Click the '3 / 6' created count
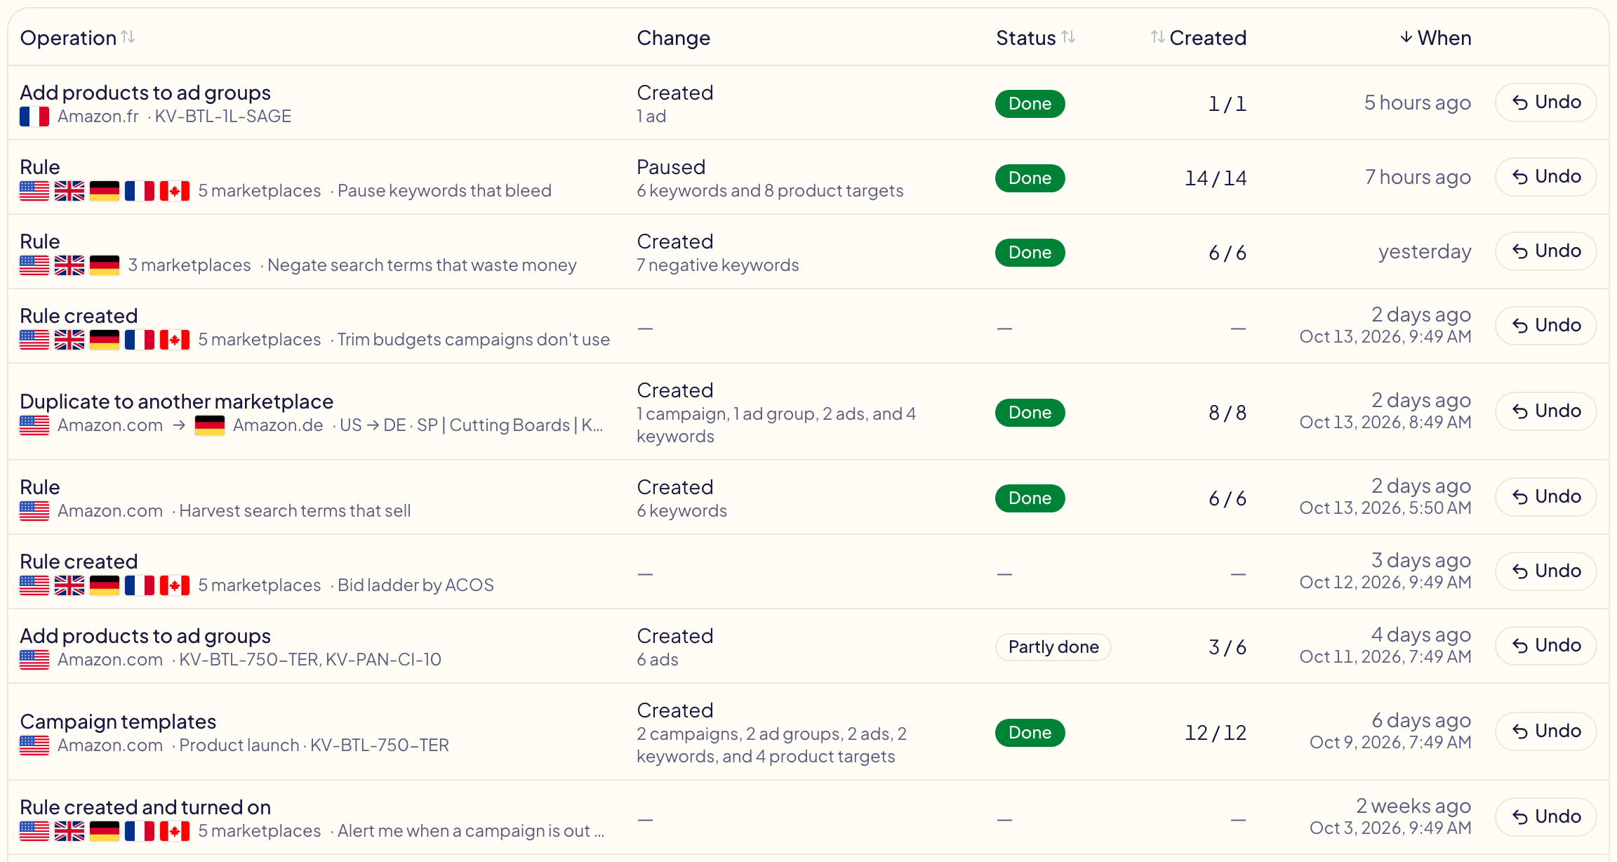The width and height of the screenshot is (1617, 862). pos(1227,647)
